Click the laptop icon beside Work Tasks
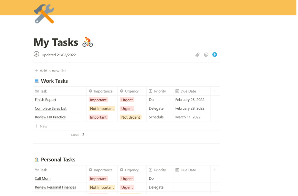 coord(37,81)
